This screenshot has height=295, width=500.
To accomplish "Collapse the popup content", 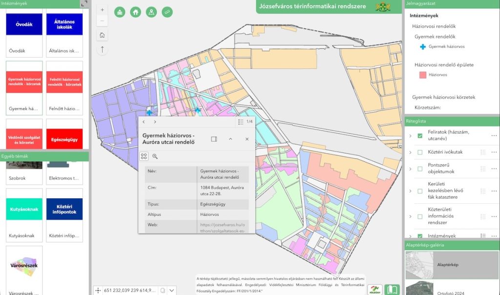I will click(230, 139).
